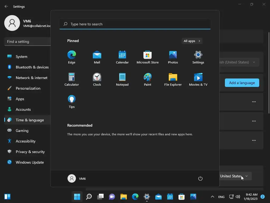The width and height of the screenshot is (270, 203).
Task: Launch Movies & TV app
Action: 198,79
